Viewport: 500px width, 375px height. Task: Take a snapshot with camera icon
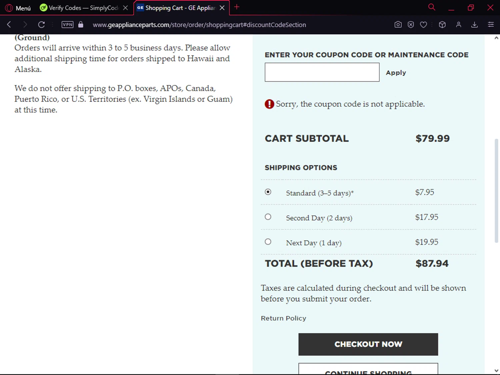(398, 24)
